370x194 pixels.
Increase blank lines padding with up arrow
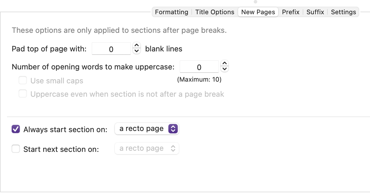(x=137, y=46)
